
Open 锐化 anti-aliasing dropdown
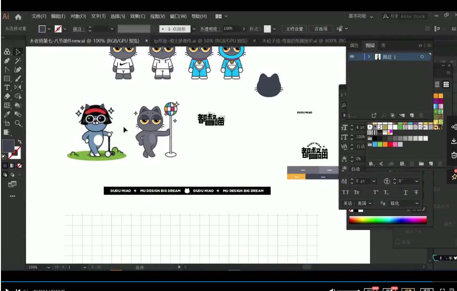point(404,203)
